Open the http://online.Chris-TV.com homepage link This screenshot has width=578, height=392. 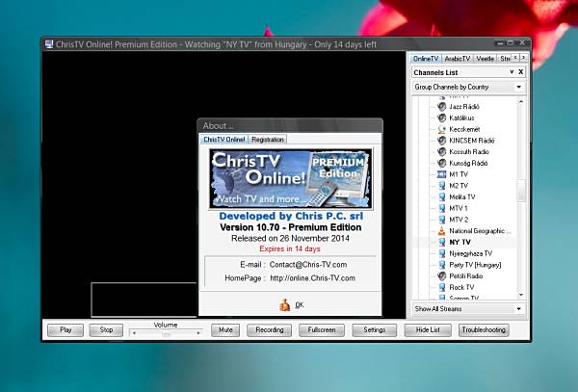312,278
